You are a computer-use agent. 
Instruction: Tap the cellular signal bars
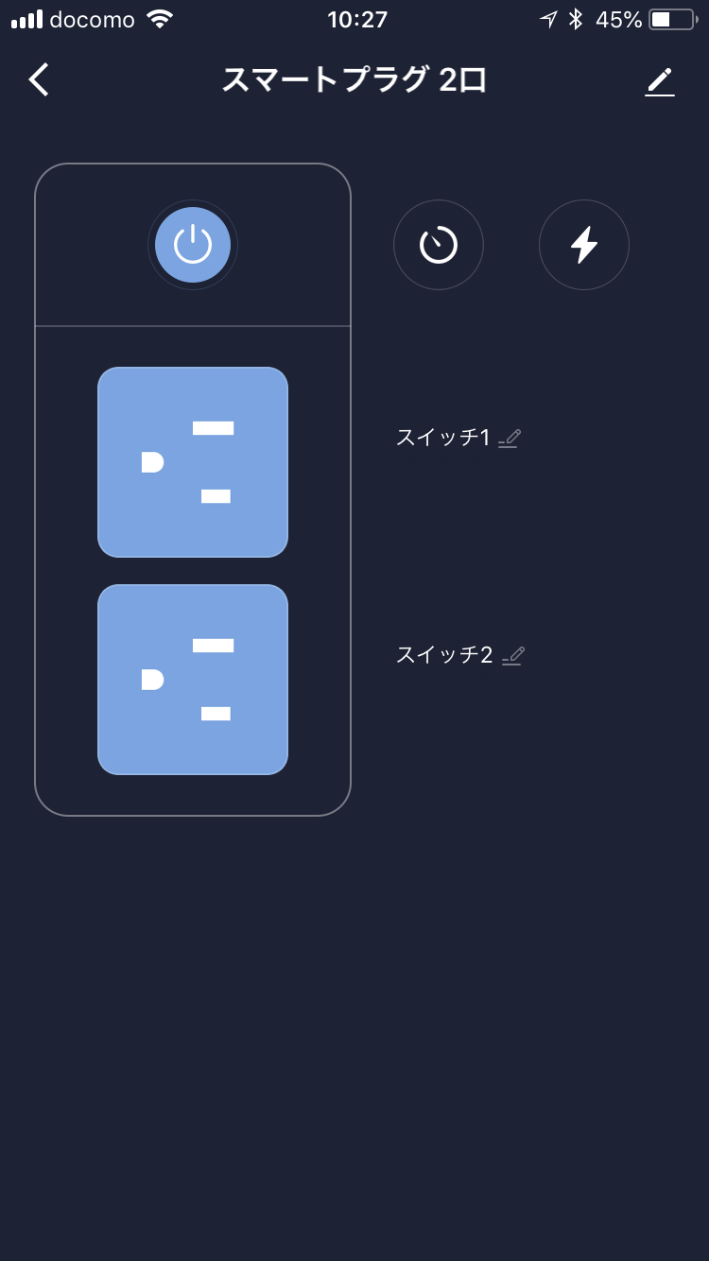pyautogui.click(x=27, y=20)
